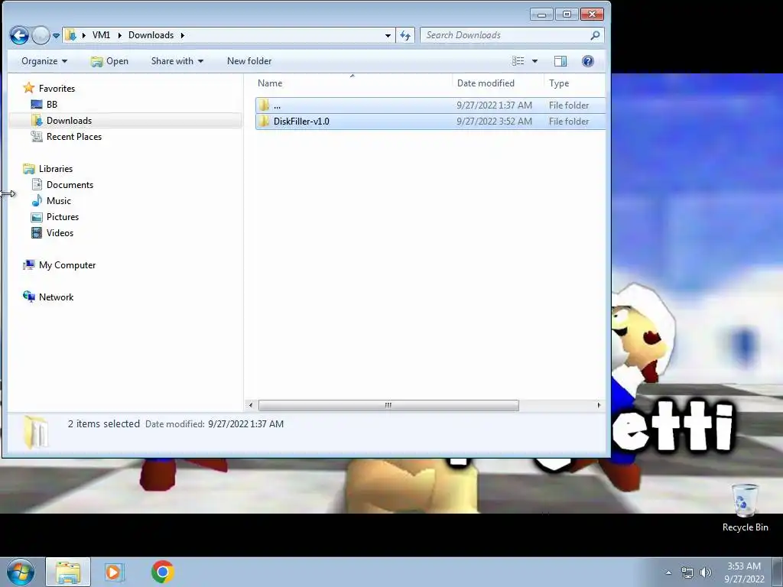Viewport: 783px width, 587px height.
Task: Open Recent Places in sidebar
Action: pyautogui.click(x=66, y=136)
